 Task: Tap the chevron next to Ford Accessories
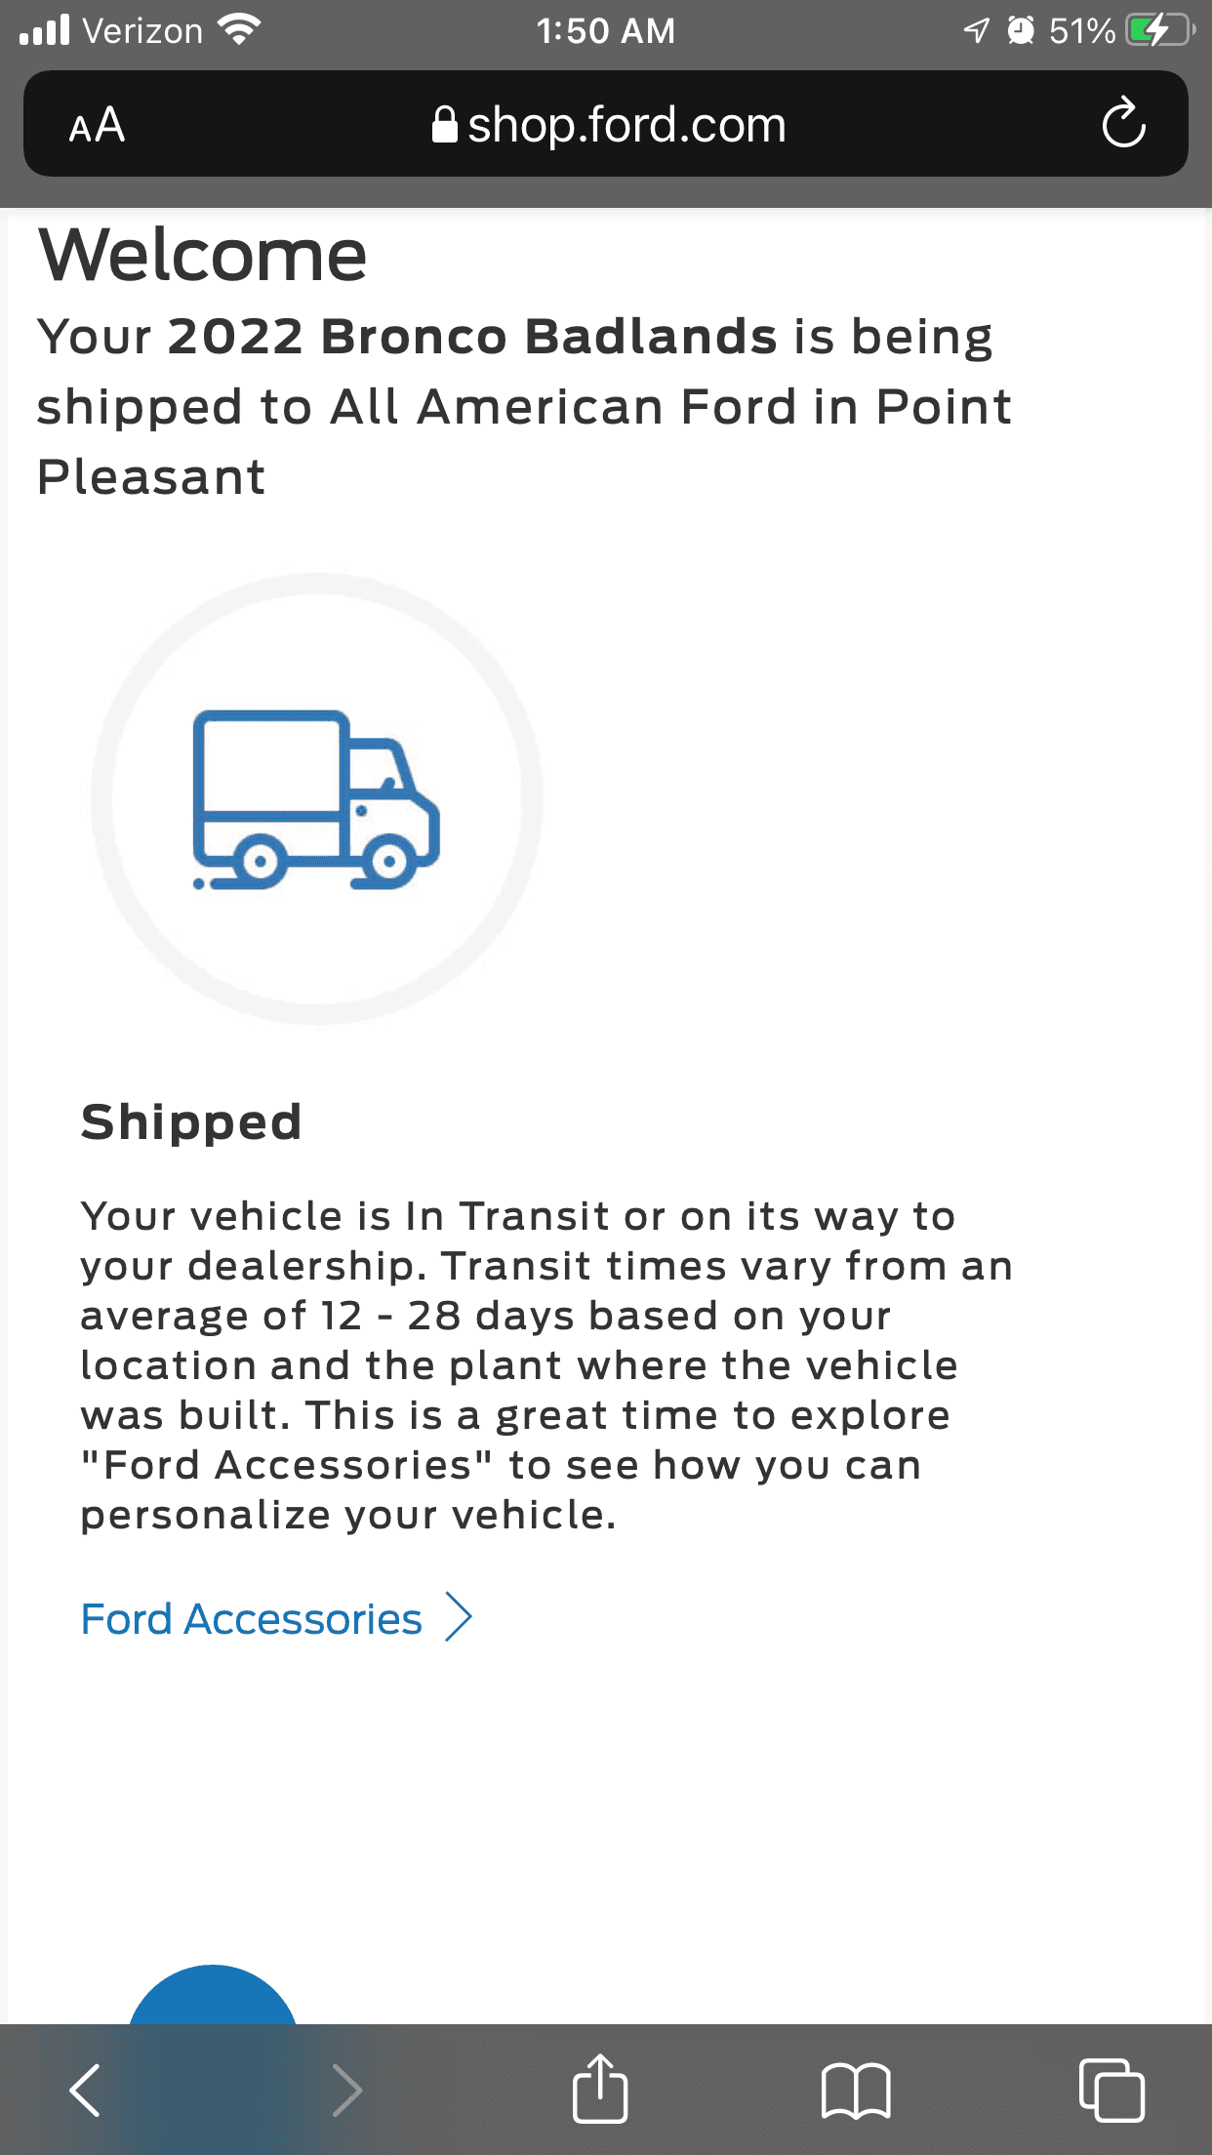pos(459,1617)
